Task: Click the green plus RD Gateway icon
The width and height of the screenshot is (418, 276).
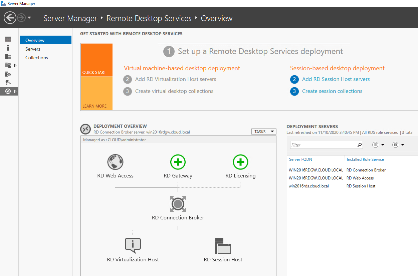Action: 178,162
